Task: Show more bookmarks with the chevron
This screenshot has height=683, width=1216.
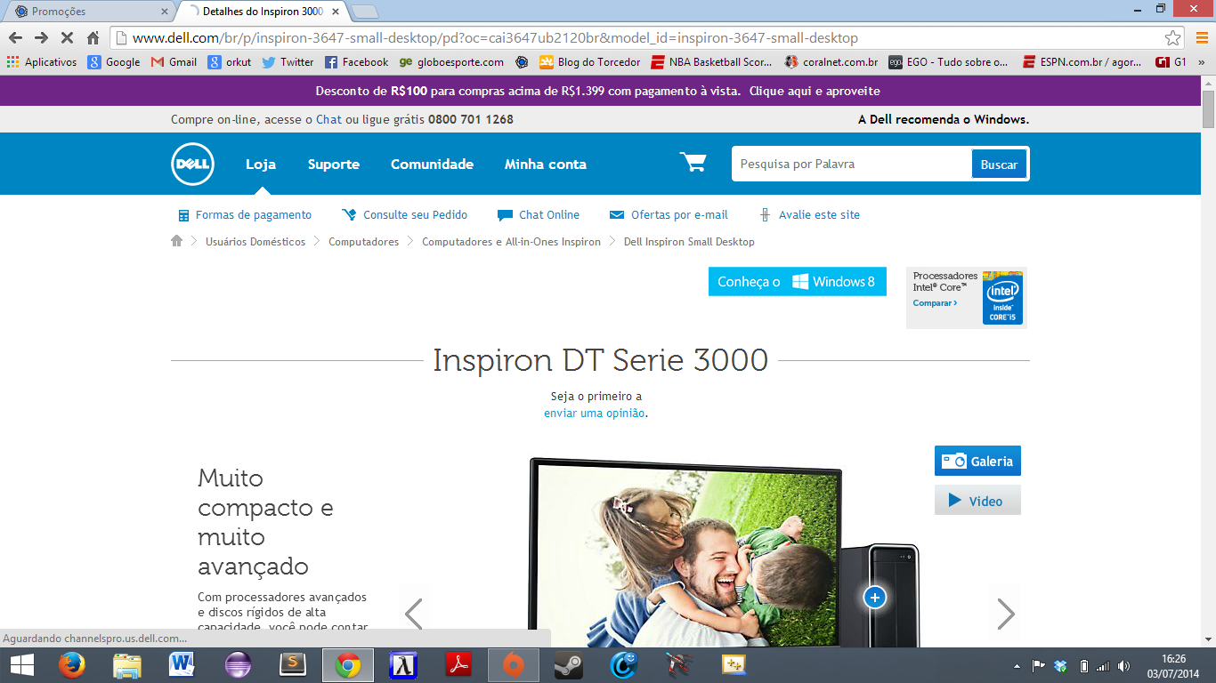Action: 1201,62
